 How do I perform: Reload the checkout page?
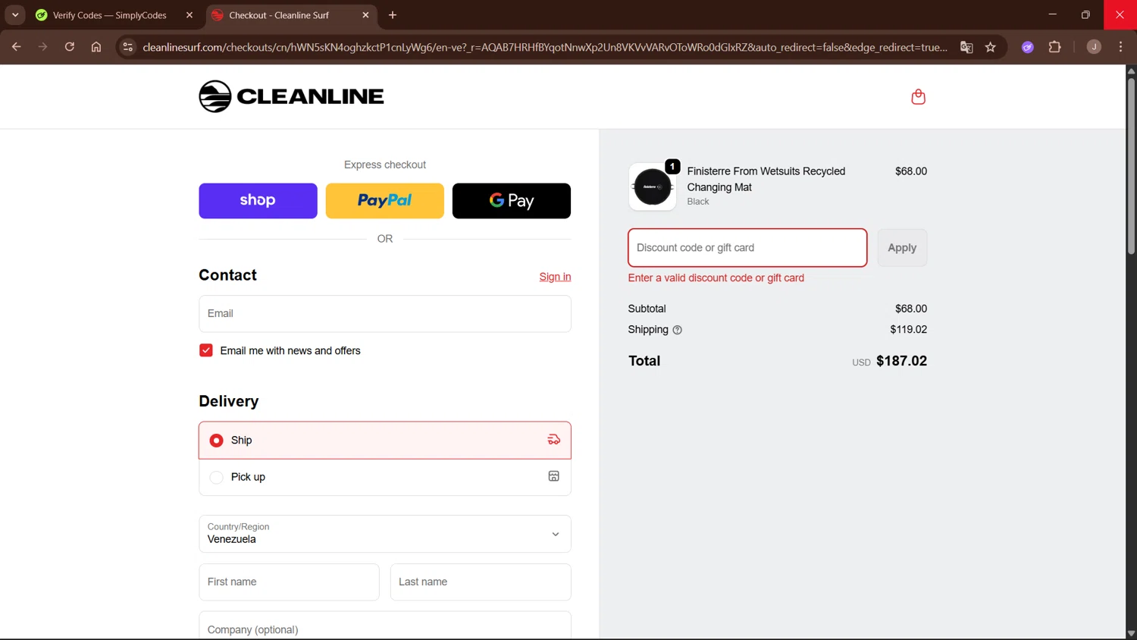coord(69,47)
